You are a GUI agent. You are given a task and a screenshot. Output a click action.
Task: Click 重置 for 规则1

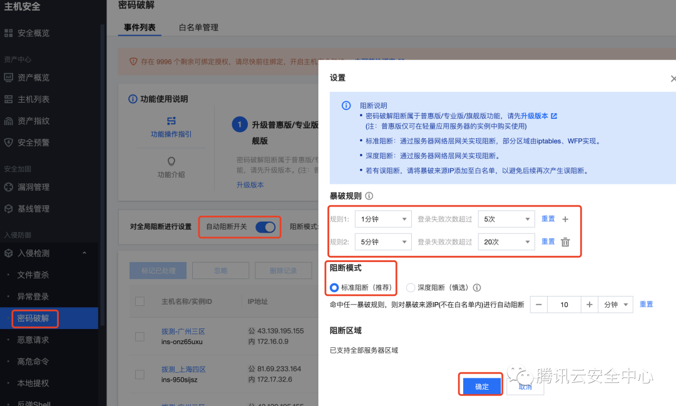point(548,218)
